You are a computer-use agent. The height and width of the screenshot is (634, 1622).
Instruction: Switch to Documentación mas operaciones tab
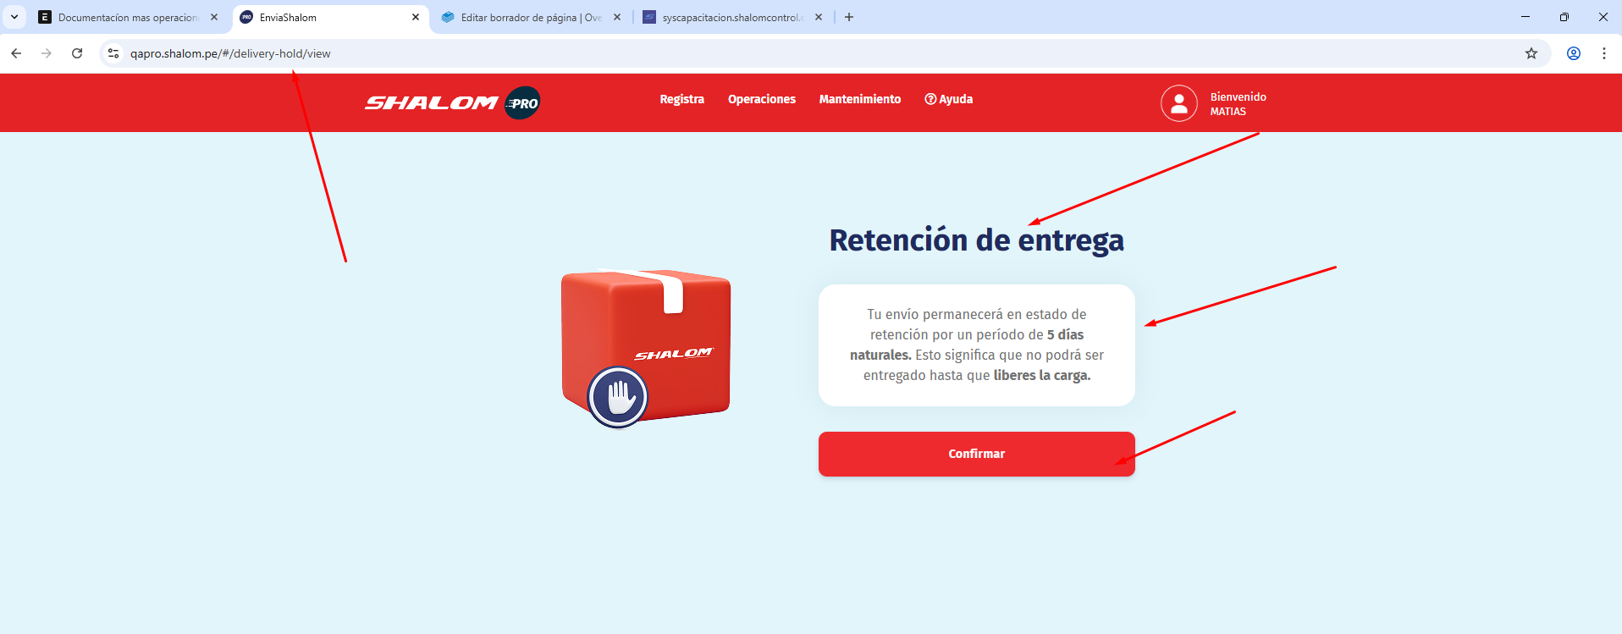(127, 17)
